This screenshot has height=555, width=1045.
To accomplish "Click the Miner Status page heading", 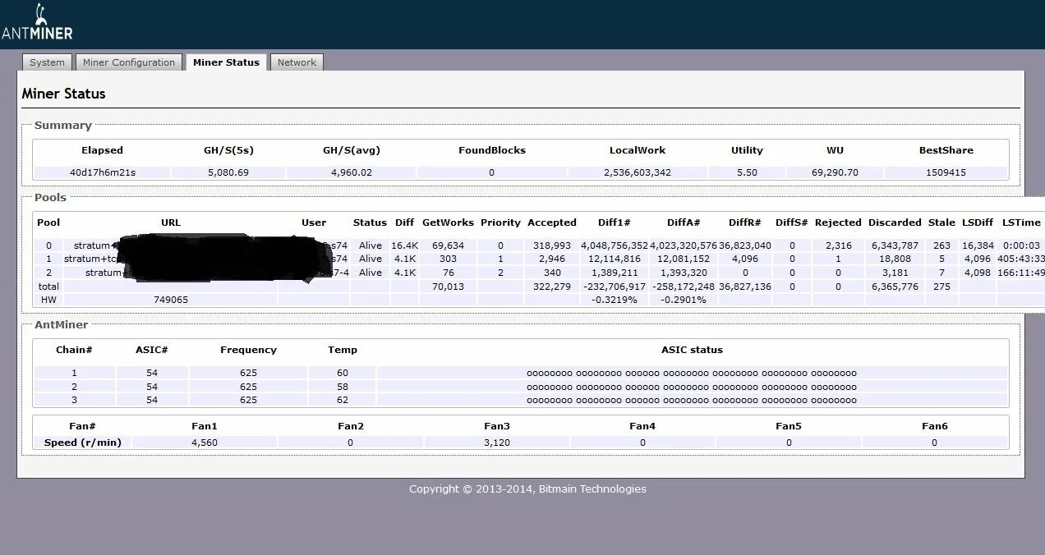I will [63, 94].
